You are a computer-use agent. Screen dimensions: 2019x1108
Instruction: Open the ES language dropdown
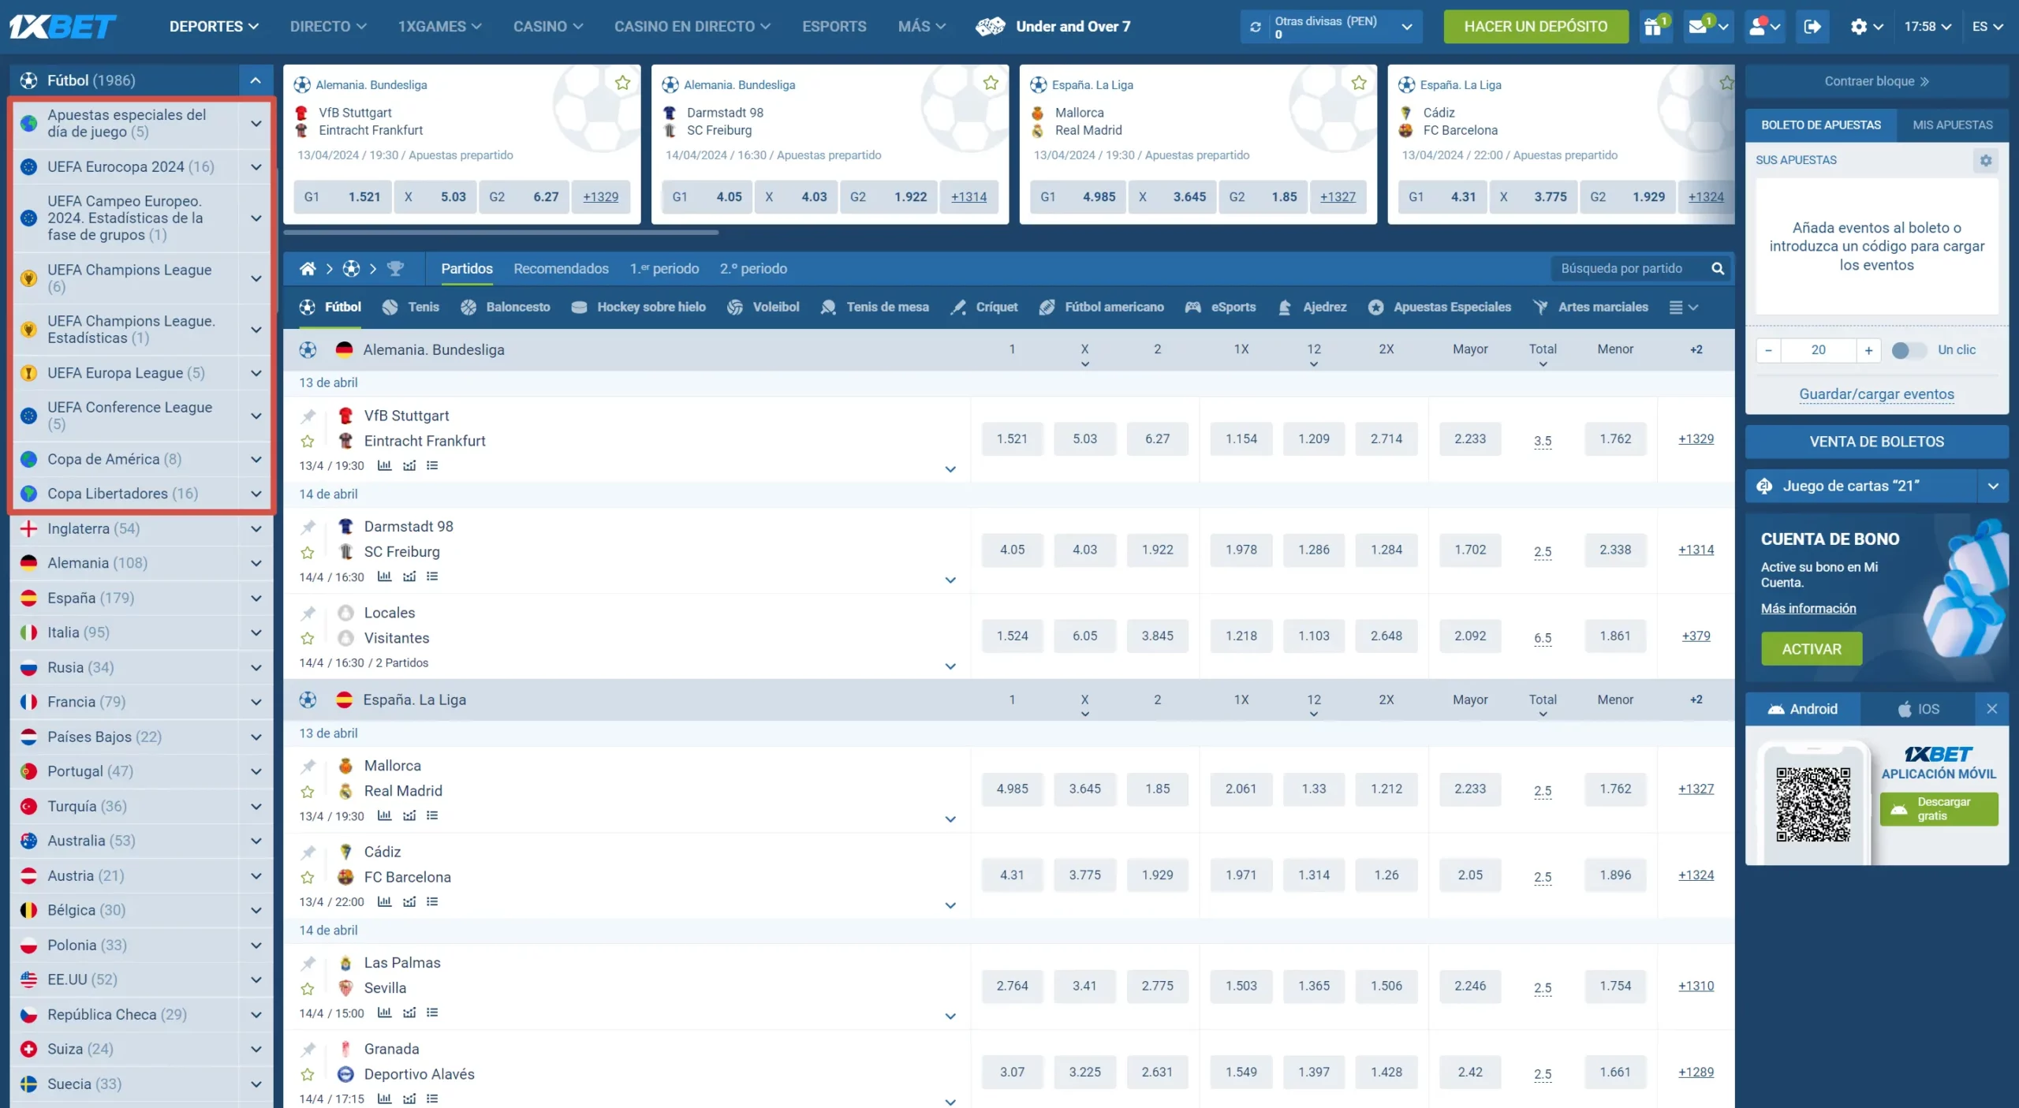pos(1987,27)
